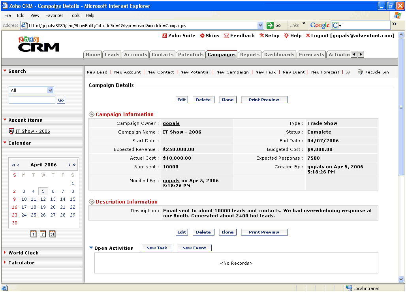Viewport: 406px width, 292px height.
Task: Go to next month in calendar
Action: (70, 165)
